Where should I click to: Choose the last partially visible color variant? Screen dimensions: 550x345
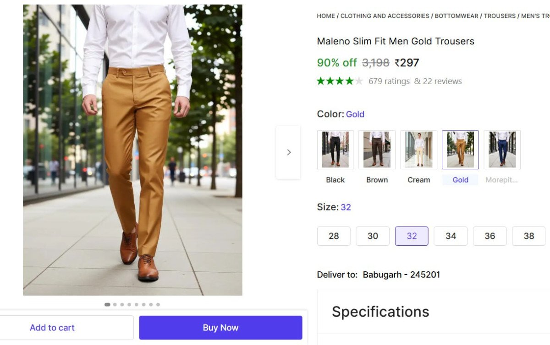[x=502, y=150]
